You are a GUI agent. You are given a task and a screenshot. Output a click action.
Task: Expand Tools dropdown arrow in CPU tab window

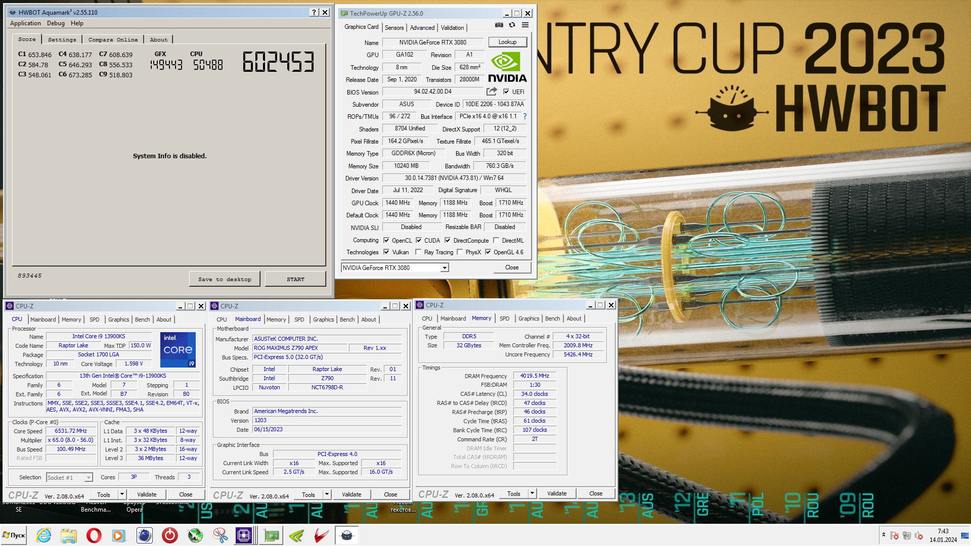122,494
